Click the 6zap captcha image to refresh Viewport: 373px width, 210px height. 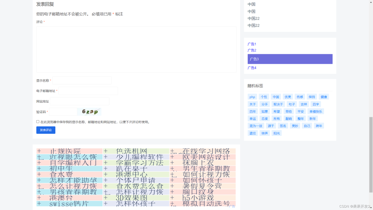[89, 112]
